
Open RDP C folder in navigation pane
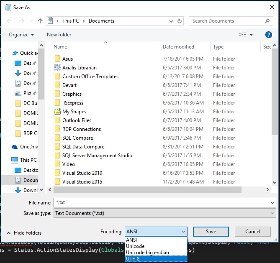coord(26,133)
